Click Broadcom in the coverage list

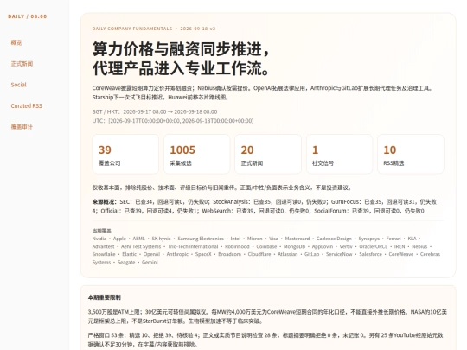229,254
